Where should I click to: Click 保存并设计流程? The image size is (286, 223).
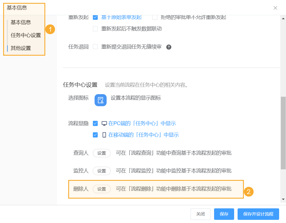(x=258, y=214)
